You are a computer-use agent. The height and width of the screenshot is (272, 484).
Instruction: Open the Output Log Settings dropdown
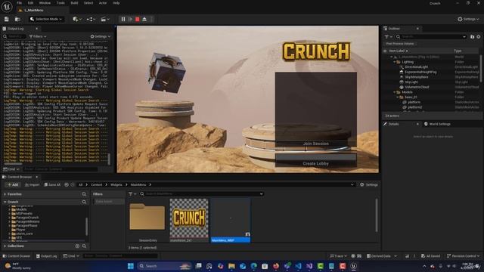point(101,36)
